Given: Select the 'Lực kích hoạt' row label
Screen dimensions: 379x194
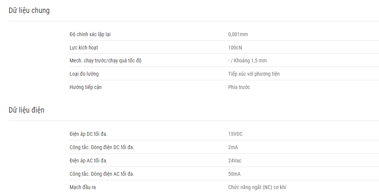Looking at the screenshot, I should (84, 48).
